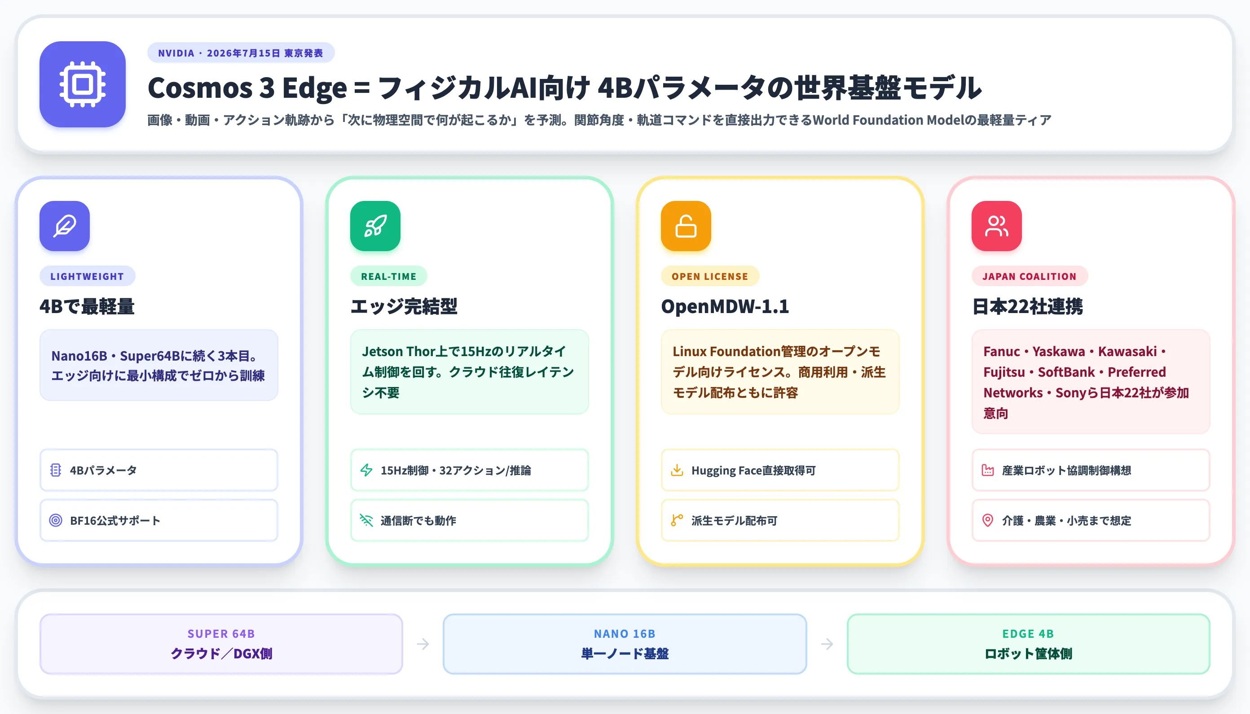The width and height of the screenshot is (1250, 714).
Task: Select the NANO 16B 単一ノード基盤 tier box
Action: pos(625,644)
